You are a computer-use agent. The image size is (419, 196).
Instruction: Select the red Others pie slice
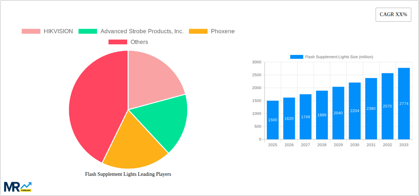99,107
